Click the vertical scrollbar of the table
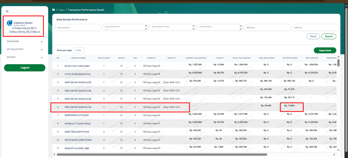 pos(338,62)
